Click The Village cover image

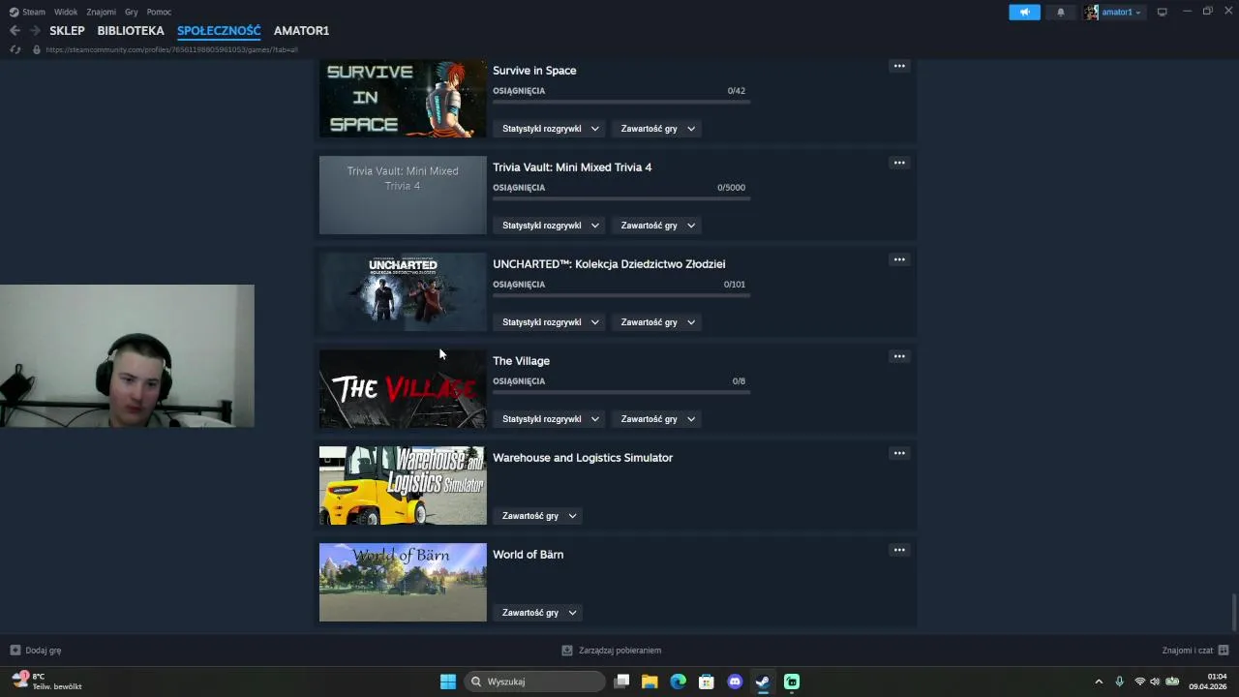point(403,389)
